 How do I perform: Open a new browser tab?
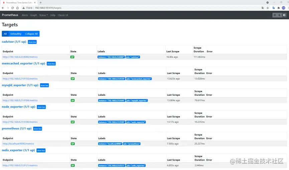point(40,3)
